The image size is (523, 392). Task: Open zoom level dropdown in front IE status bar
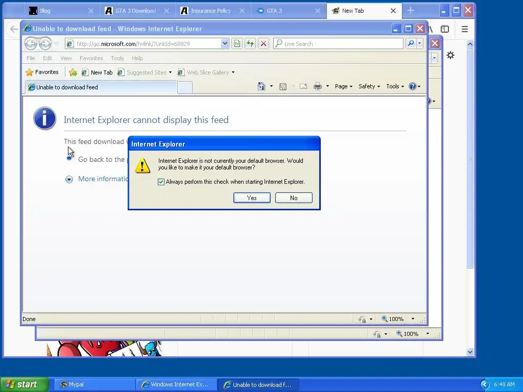tap(413, 319)
